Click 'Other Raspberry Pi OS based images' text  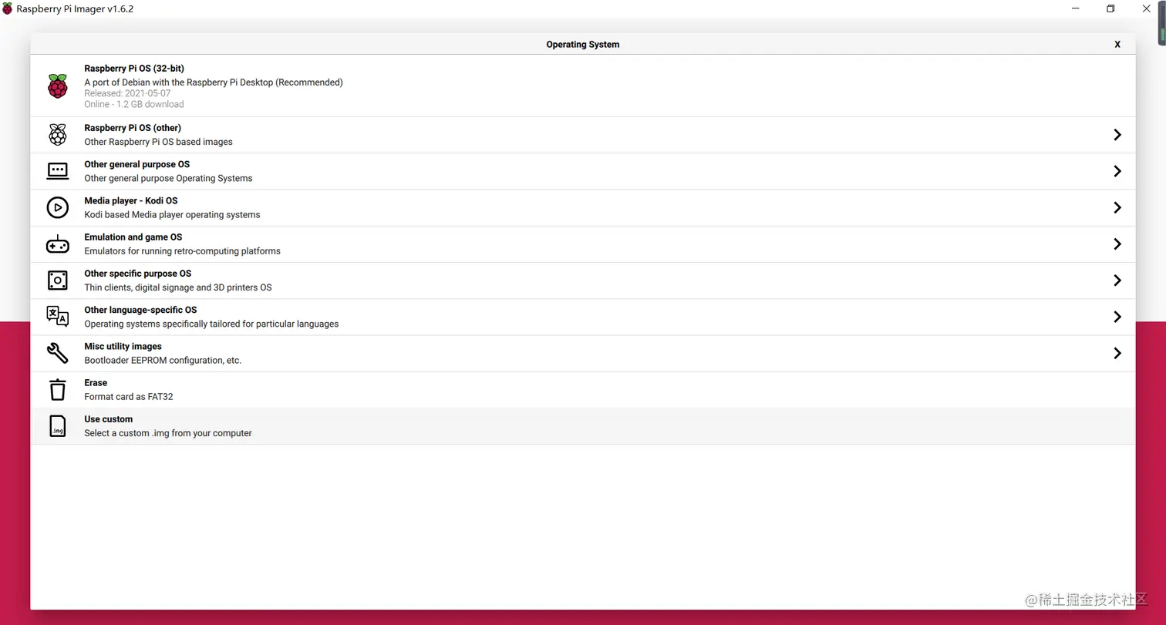[158, 142]
